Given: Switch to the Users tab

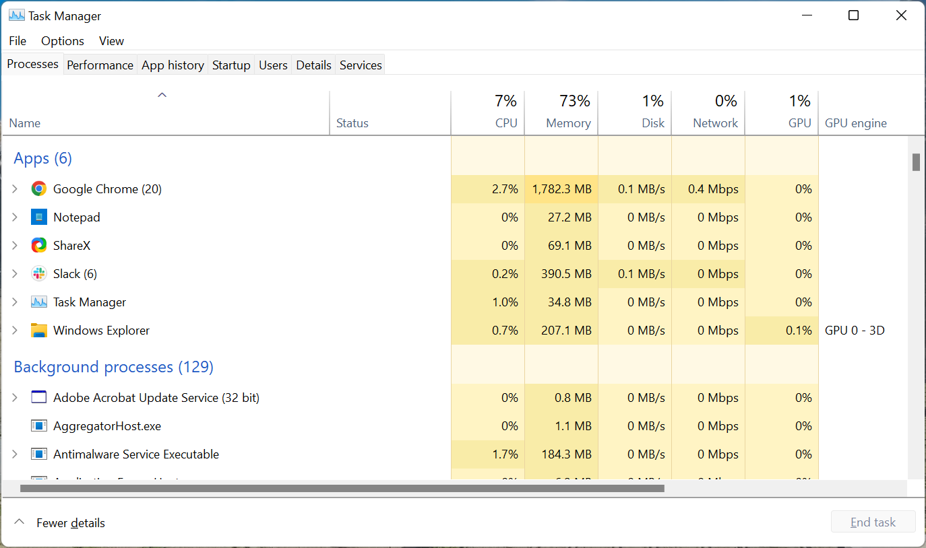Looking at the screenshot, I should coord(273,65).
